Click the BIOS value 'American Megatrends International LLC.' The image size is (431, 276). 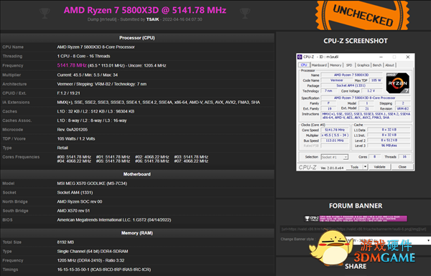pyautogui.click(x=114, y=220)
